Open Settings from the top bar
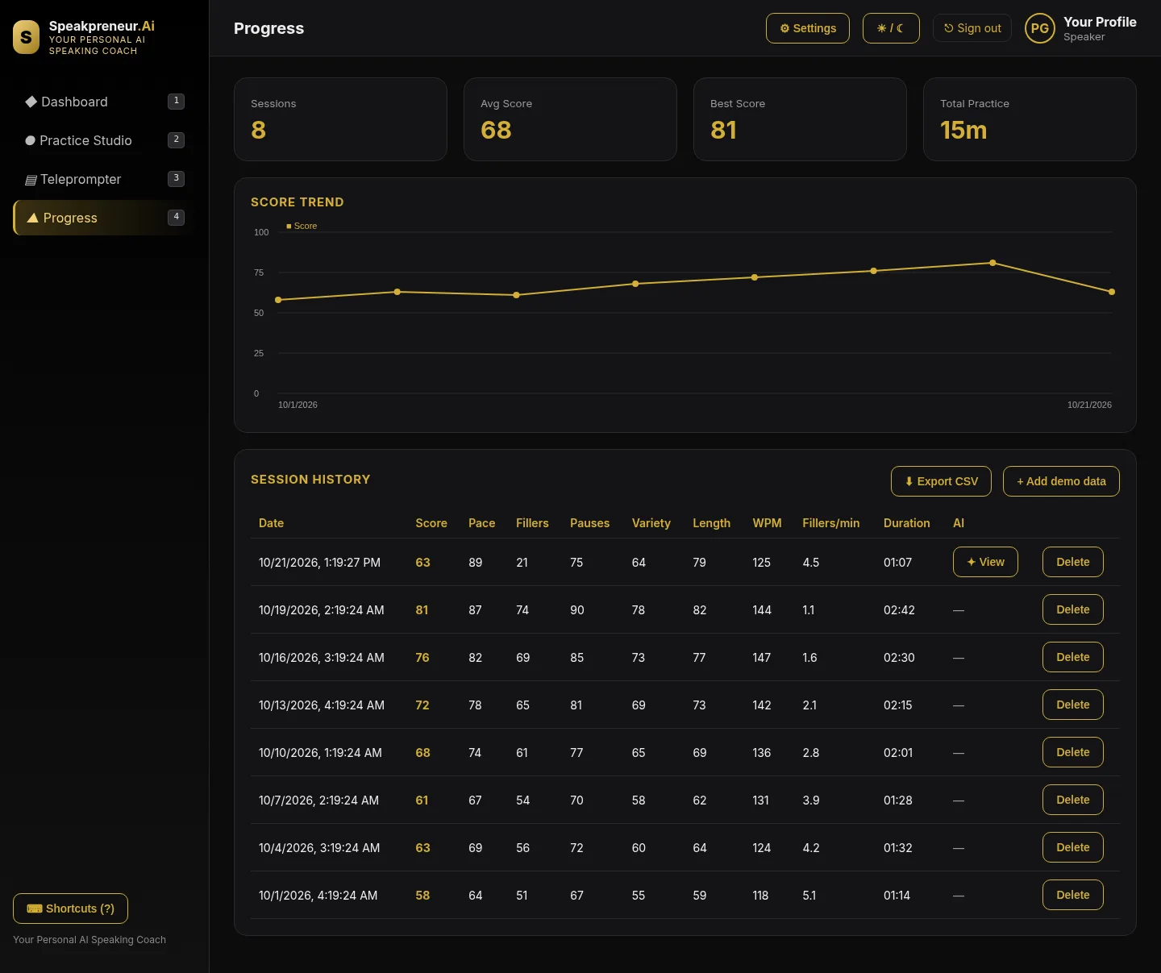Viewport: 1161px width, 973px height. [x=808, y=28]
